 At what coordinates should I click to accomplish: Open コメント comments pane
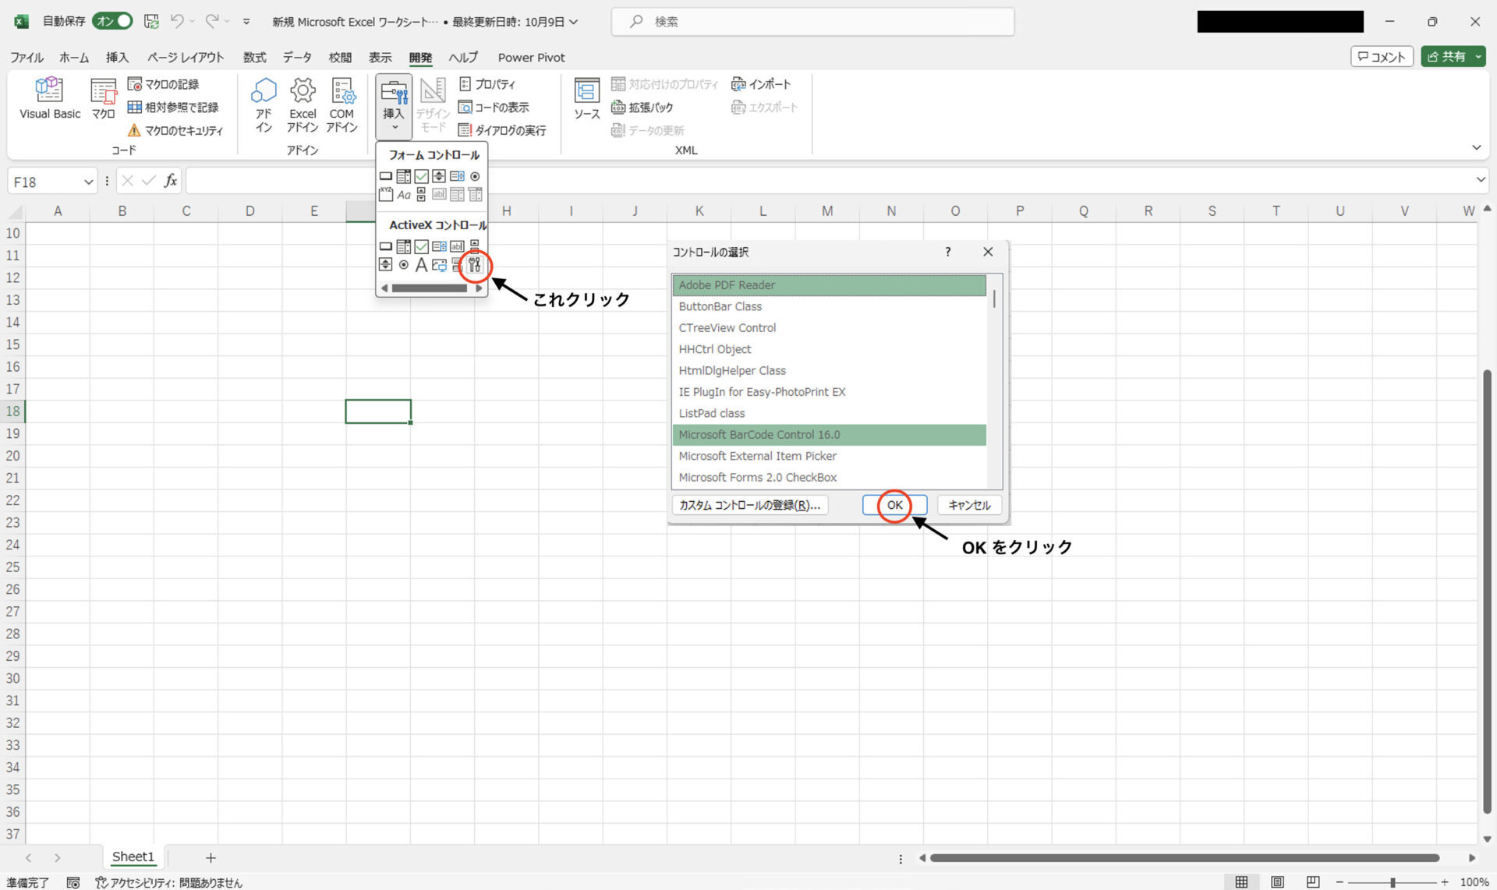click(x=1382, y=57)
